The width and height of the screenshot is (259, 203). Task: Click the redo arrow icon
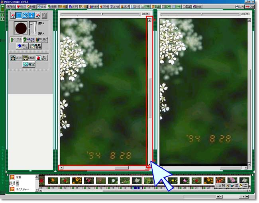click(38, 16)
